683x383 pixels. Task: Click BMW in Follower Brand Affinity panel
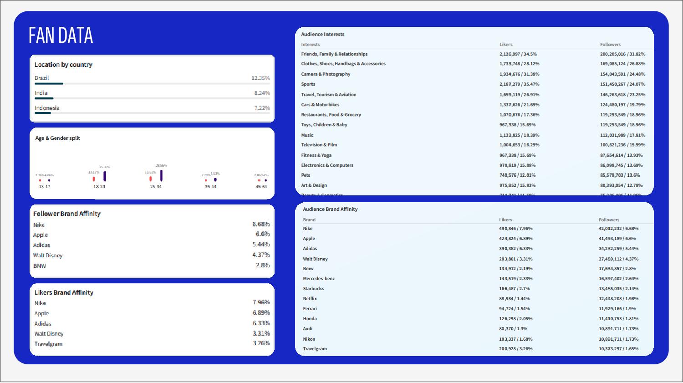40,266
